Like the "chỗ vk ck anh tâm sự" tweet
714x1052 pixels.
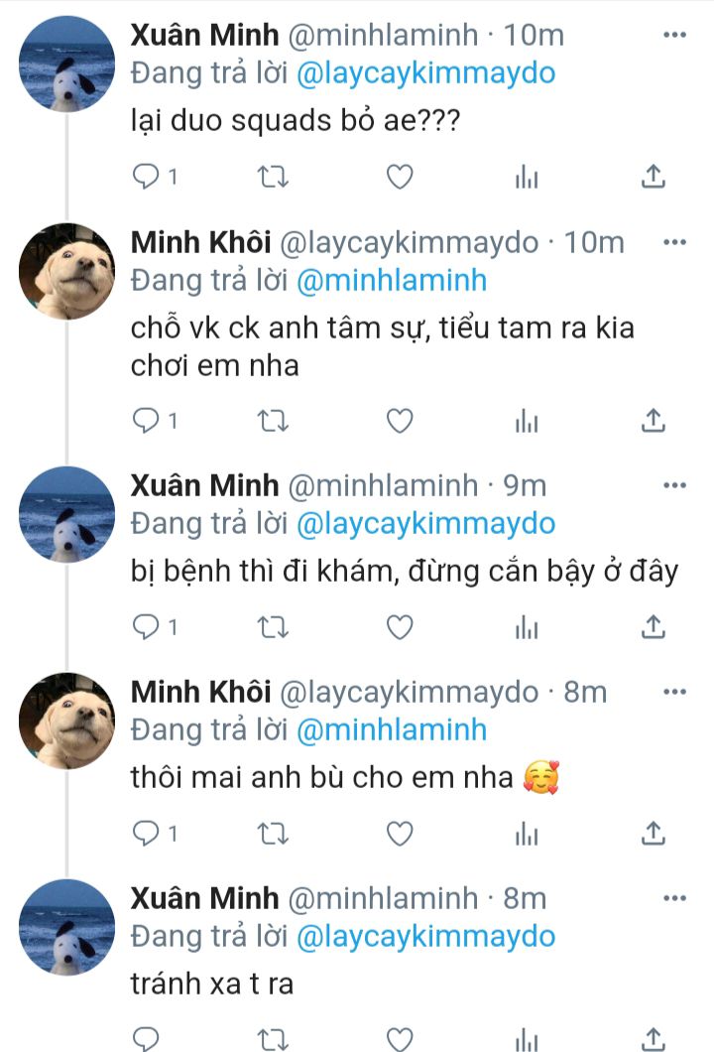[x=399, y=421]
